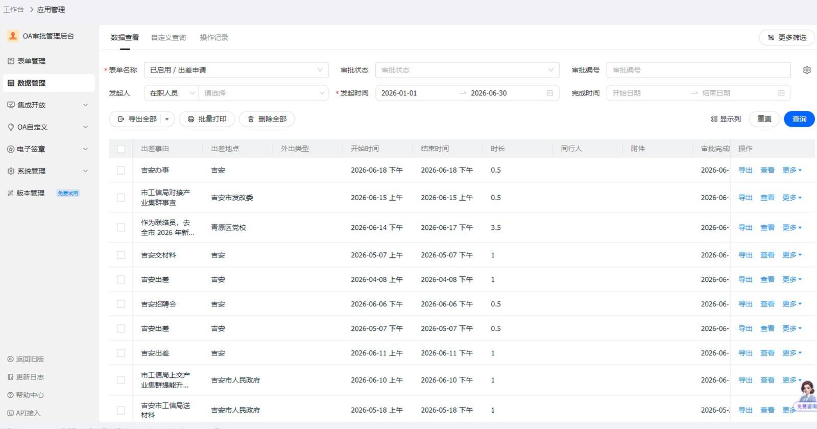Click the 显示列 column icon

[x=714, y=119]
